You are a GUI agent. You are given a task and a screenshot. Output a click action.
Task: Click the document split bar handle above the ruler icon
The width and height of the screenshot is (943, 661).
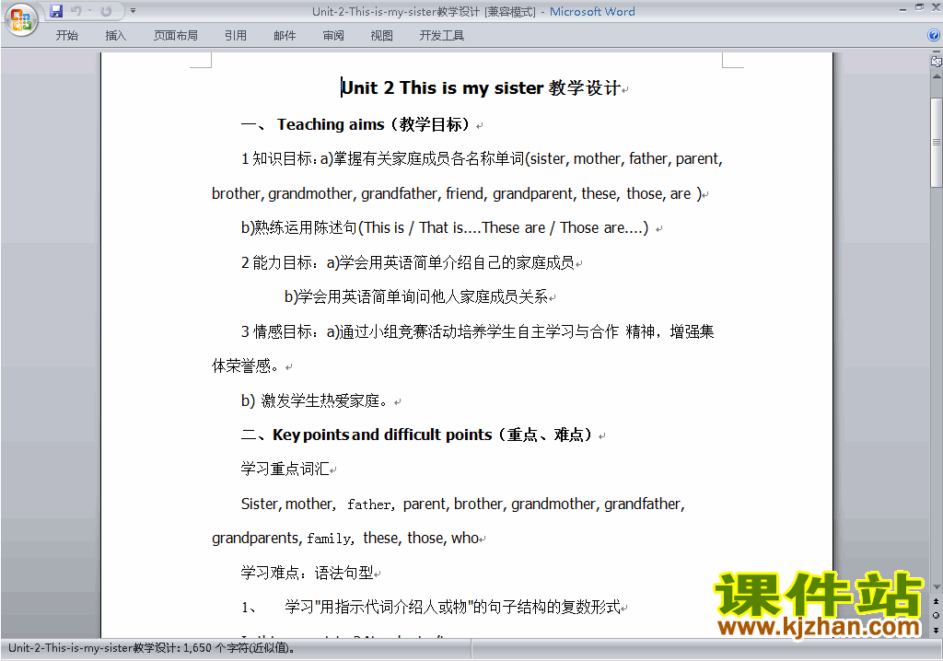[x=937, y=52]
